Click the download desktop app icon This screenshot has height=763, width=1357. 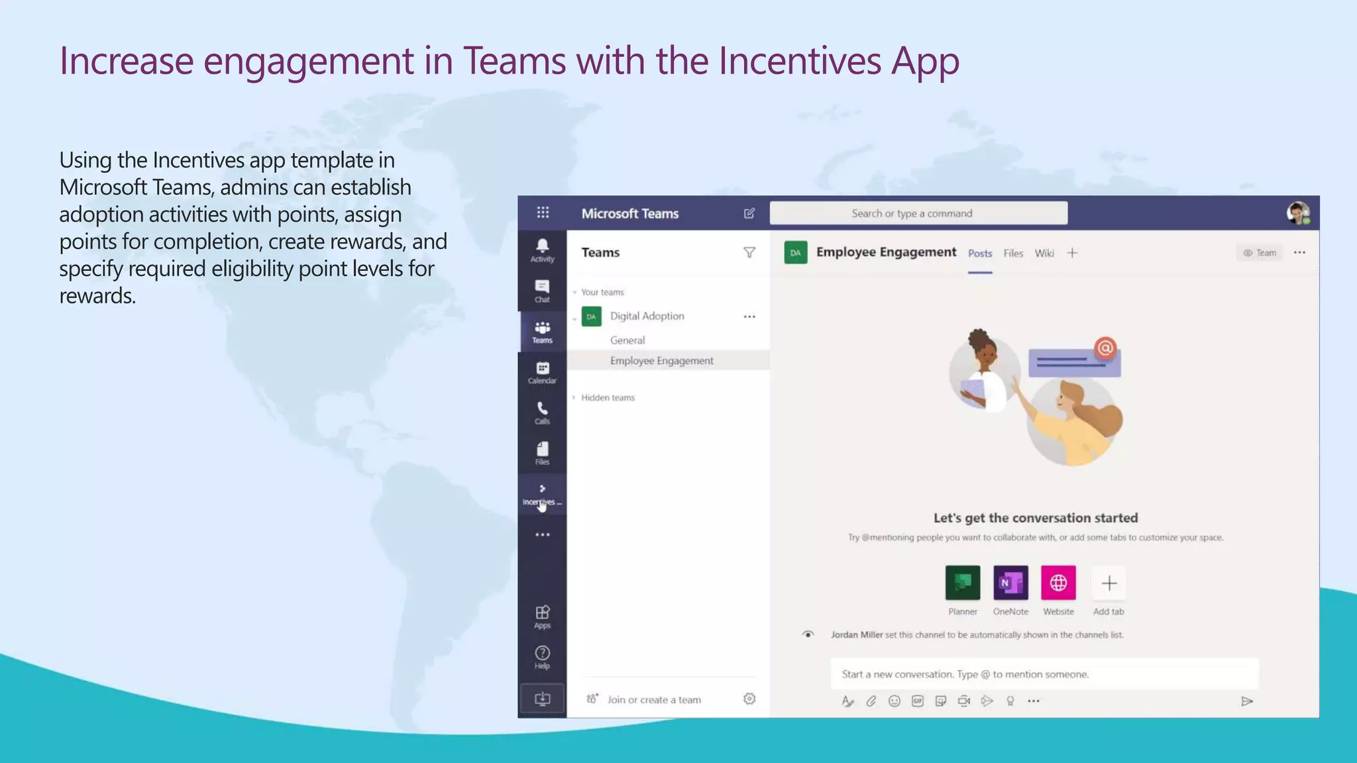pyautogui.click(x=542, y=699)
